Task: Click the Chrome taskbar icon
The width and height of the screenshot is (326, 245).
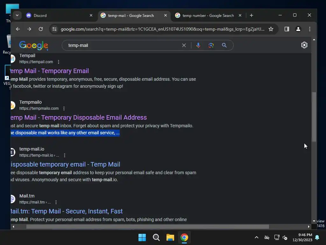Action: (x=184, y=237)
